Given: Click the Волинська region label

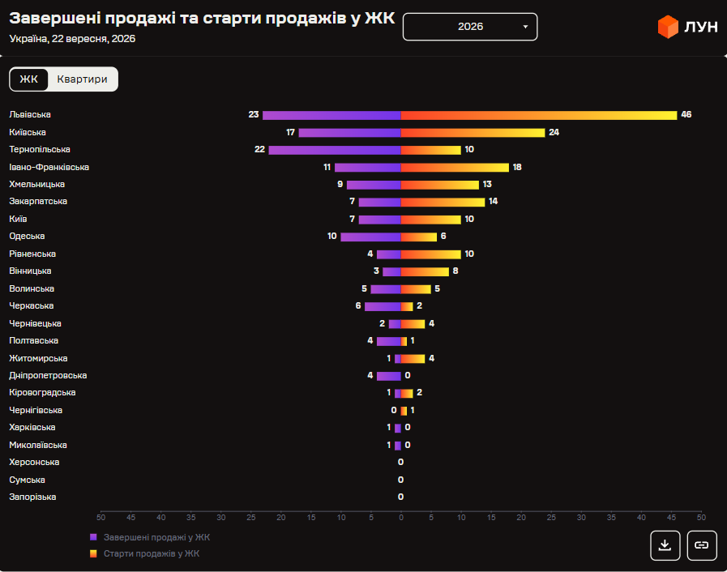Looking at the screenshot, I should [x=32, y=288].
